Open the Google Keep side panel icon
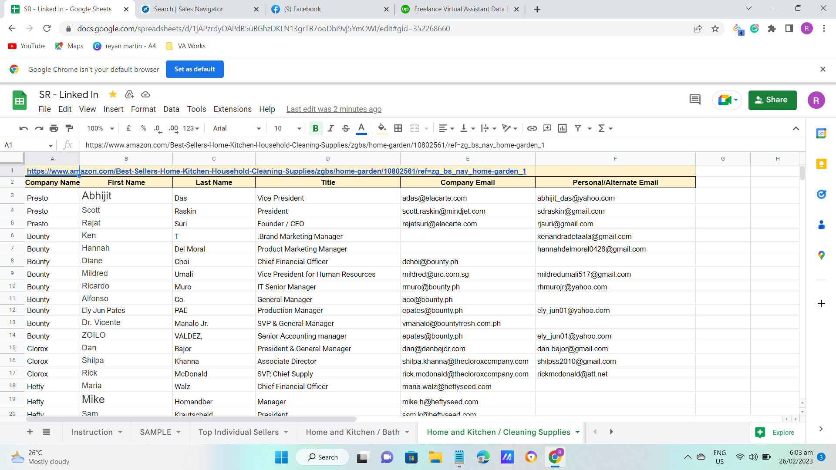This screenshot has width=836, height=470. point(821,164)
